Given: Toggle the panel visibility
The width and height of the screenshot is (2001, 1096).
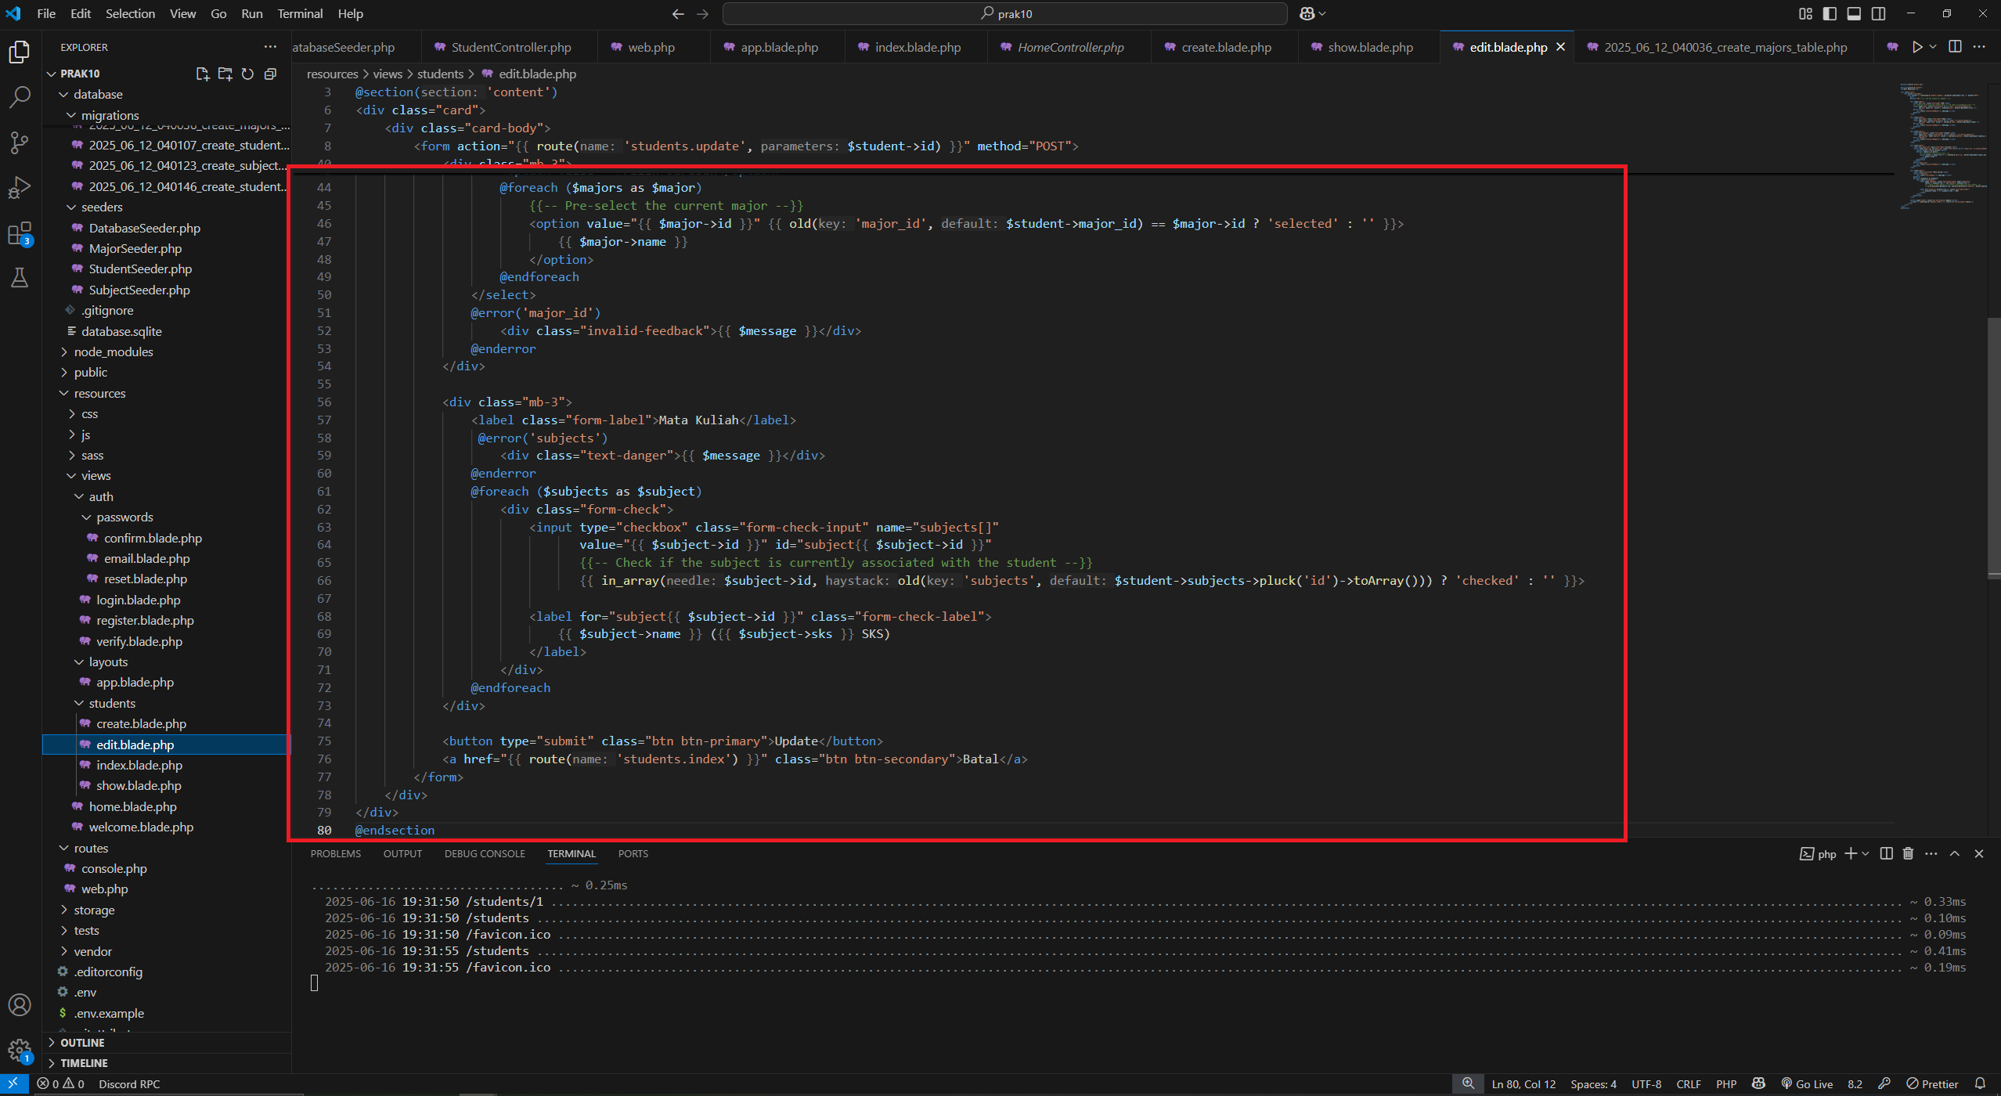Looking at the screenshot, I should (x=1854, y=13).
